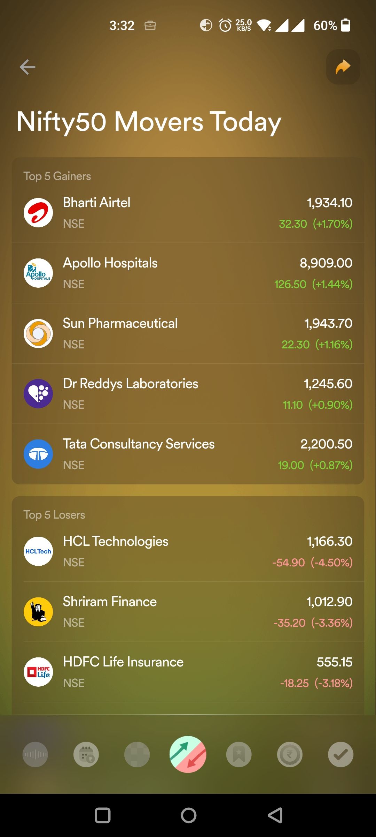Open Sun Pharmaceutical stock entry

pos(188,333)
